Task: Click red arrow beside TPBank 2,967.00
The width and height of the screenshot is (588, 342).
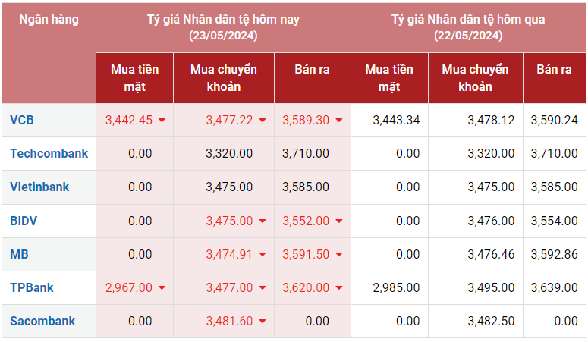Action: click(162, 288)
